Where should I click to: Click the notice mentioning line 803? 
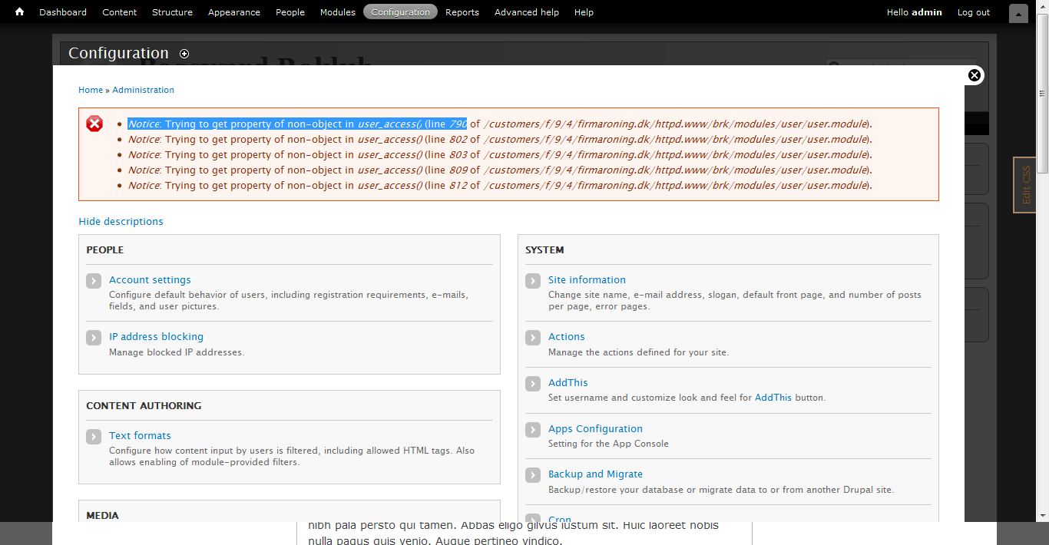pyautogui.click(x=500, y=155)
